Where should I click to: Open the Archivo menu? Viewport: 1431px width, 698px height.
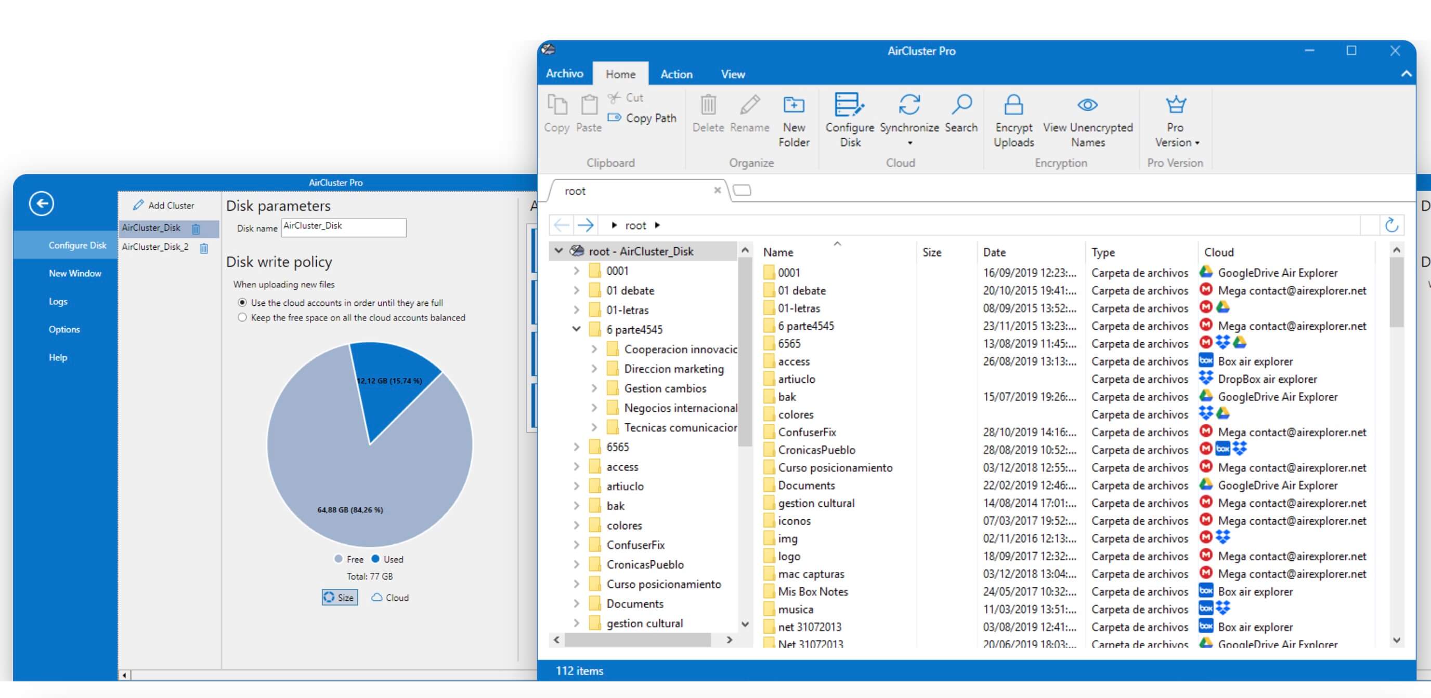564,73
